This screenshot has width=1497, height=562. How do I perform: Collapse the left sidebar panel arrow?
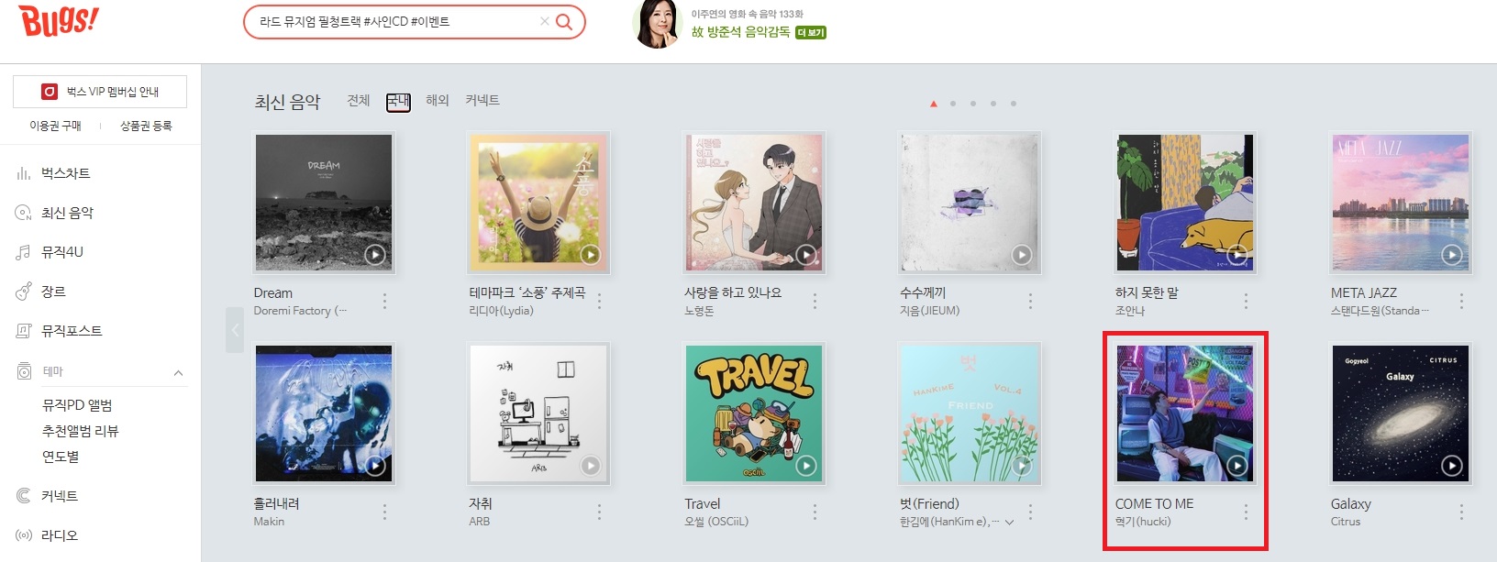(235, 330)
